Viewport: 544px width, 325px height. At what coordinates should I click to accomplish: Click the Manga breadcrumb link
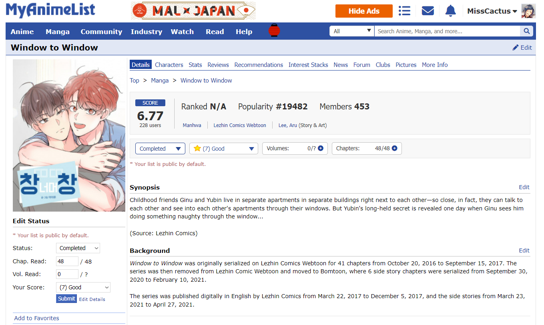point(160,81)
